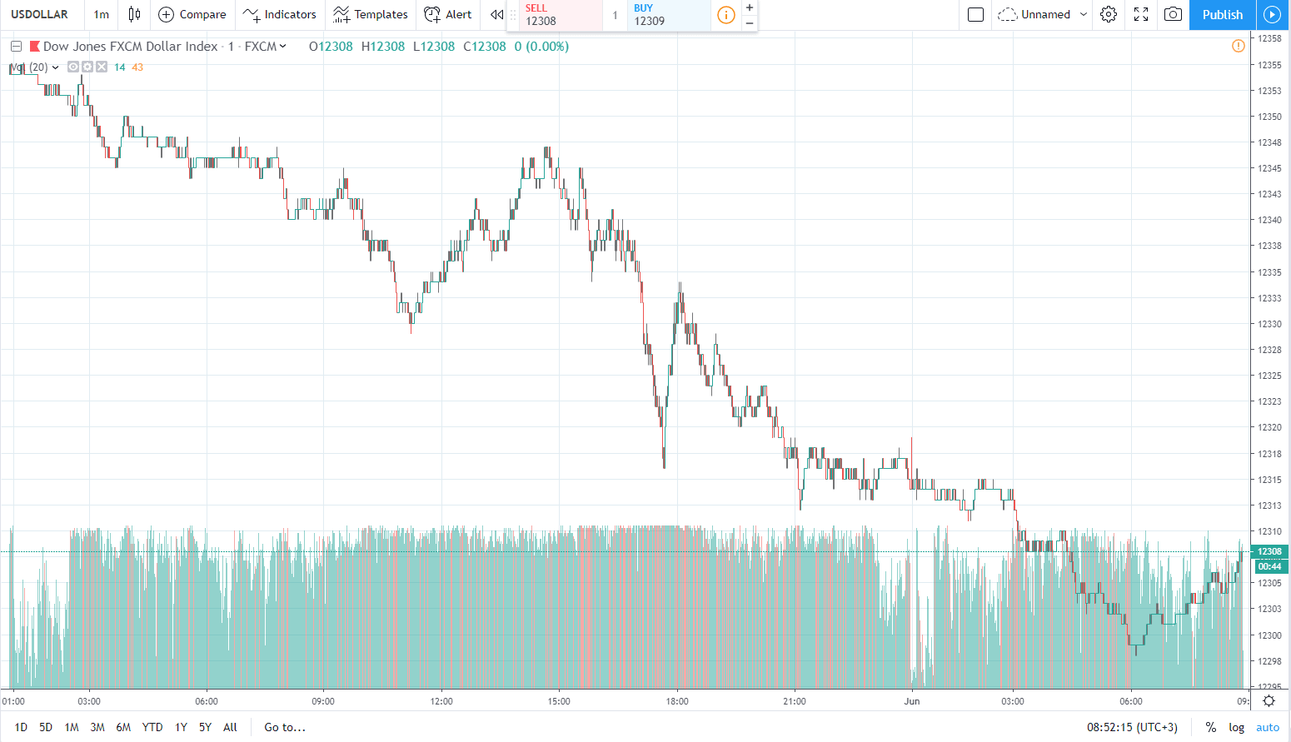Click the 08:52:15 (UTC+3) timezone clock

1132,727
